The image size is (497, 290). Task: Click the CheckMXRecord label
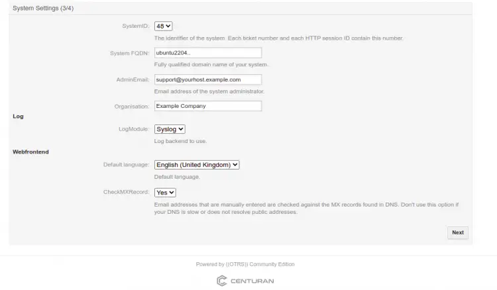(127, 192)
